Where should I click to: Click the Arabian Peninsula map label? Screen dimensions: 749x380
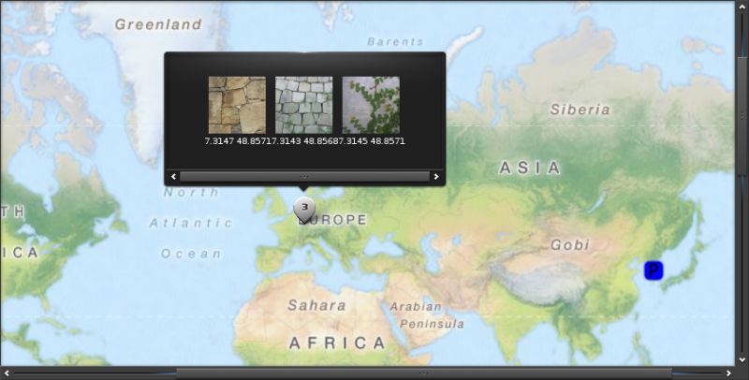427,315
